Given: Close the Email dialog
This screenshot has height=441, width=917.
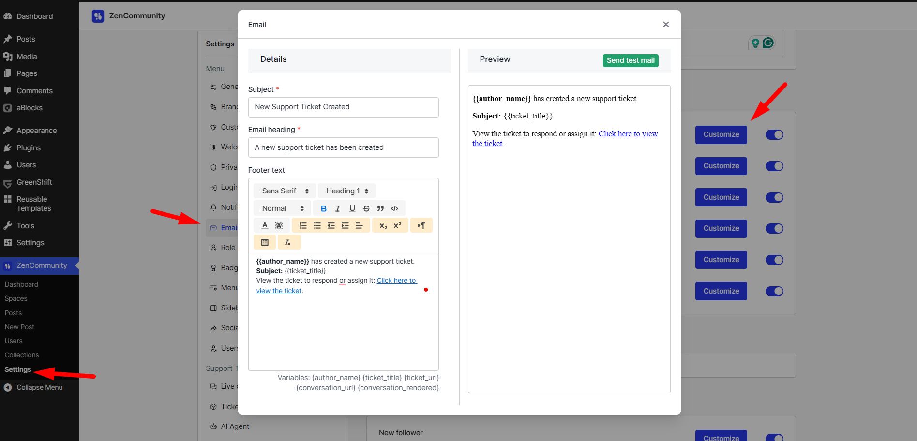Looking at the screenshot, I should (x=666, y=25).
